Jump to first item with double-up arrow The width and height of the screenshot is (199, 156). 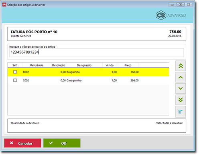(181, 66)
